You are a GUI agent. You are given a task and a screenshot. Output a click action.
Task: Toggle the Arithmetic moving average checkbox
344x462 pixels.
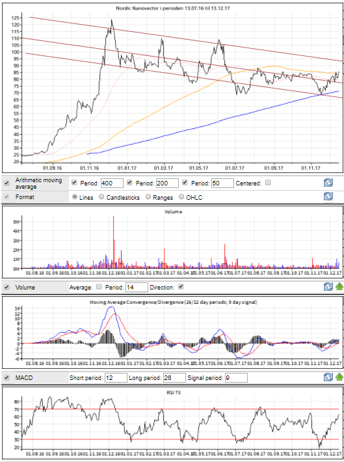point(7,183)
